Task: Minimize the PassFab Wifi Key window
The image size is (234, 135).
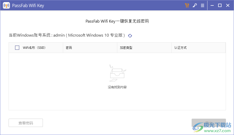Action: tap(212, 5)
